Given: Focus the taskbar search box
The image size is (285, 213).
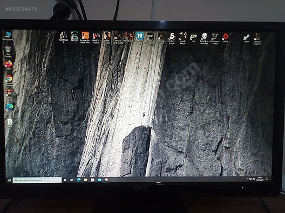Looking at the screenshot, I should click(37, 180).
